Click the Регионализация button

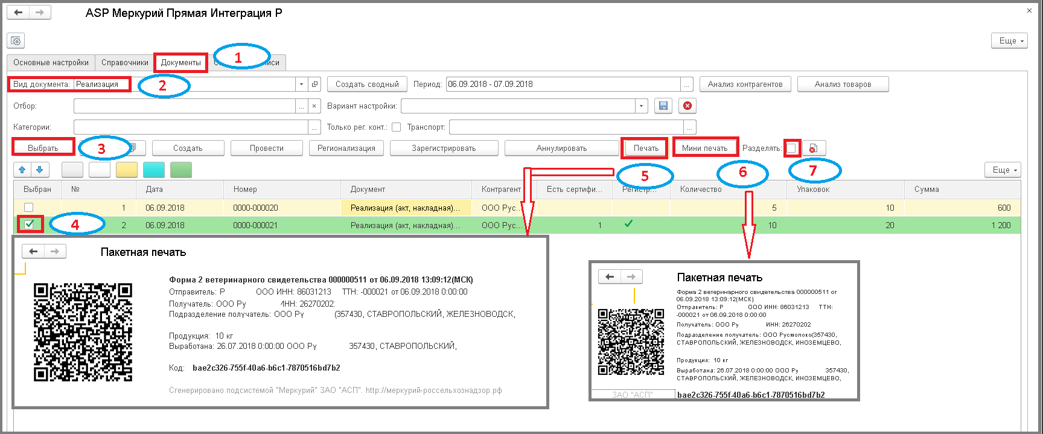[x=346, y=148]
